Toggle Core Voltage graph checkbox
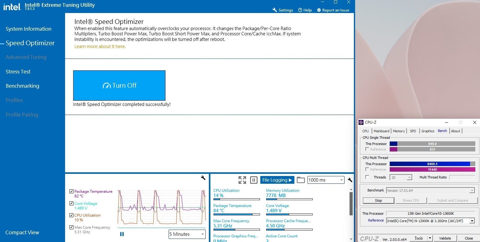The image size is (480, 242). [x=72, y=204]
